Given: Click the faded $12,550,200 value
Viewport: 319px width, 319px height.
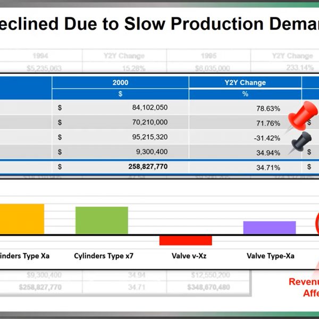Looking at the screenshot, I should coord(211,275).
